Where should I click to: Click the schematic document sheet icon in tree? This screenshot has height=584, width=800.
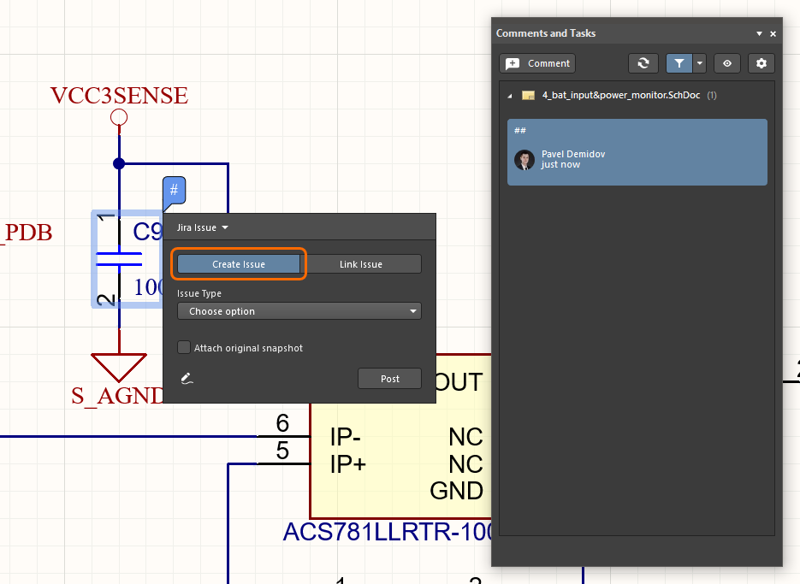click(x=528, y=96)
